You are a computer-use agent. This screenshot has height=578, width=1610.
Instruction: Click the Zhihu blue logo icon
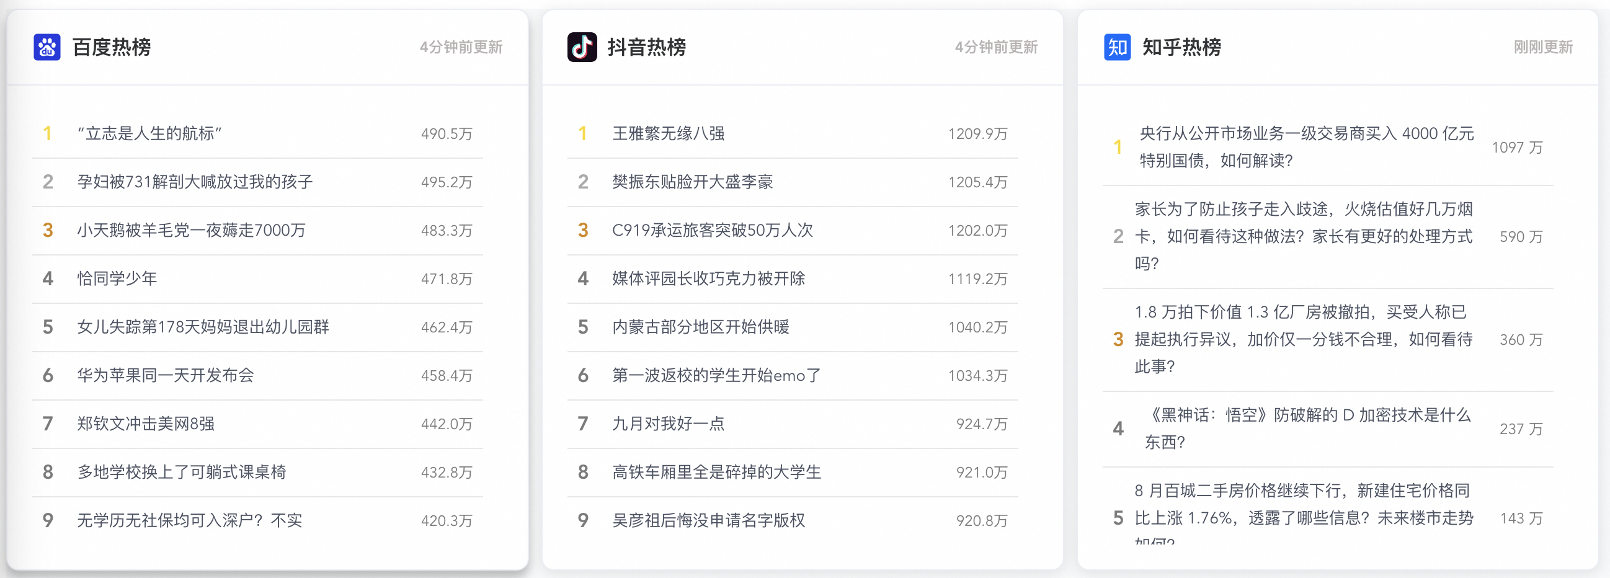coord(1117,47)
